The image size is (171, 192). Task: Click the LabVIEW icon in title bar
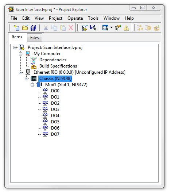(x=11, y=9)
